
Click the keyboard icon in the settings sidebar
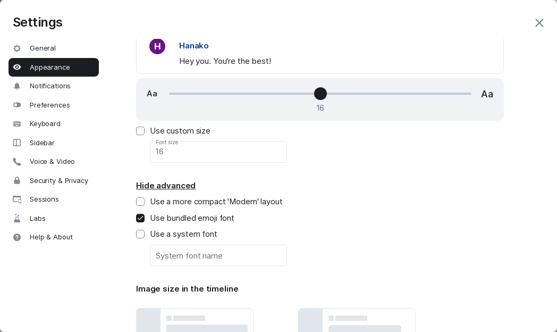(x=17, y=124)
